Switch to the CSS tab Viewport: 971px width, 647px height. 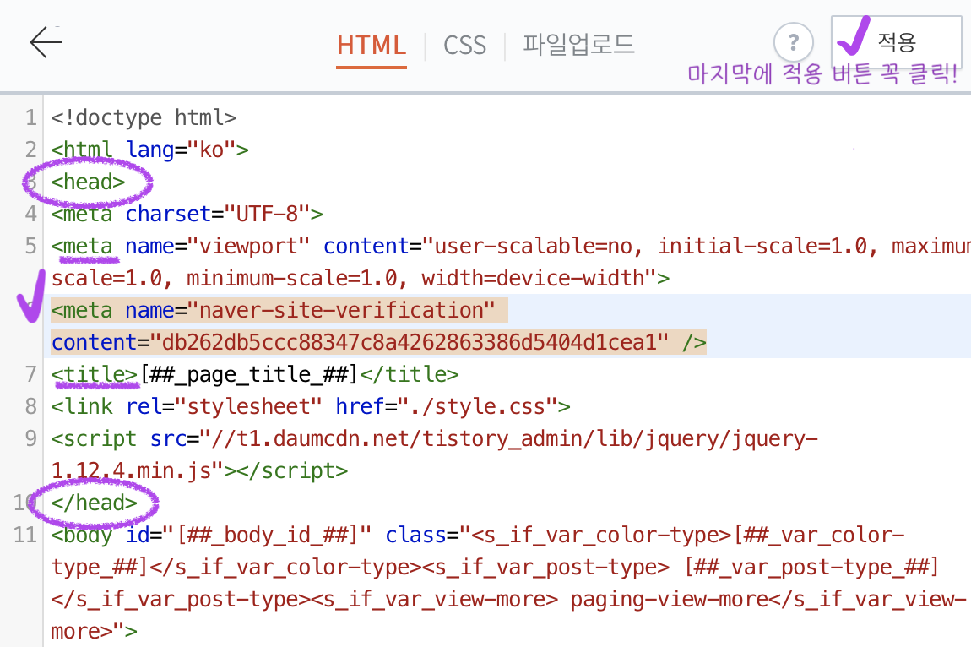click(x=464, y=46)
